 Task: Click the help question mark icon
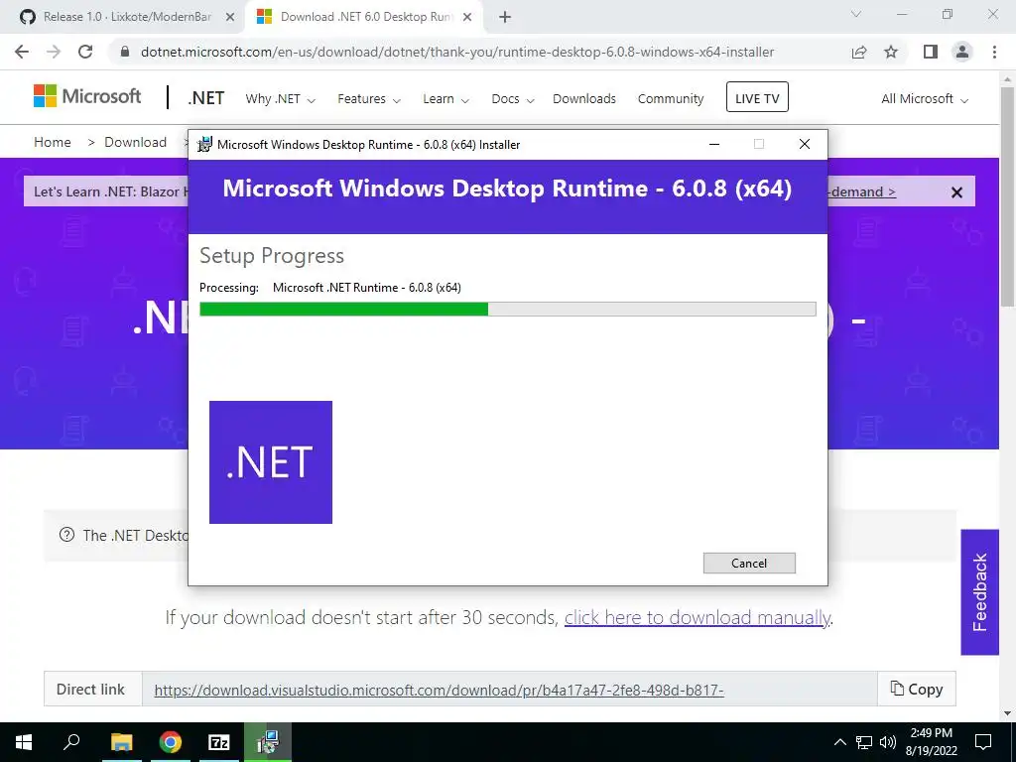tap(66, 535)
